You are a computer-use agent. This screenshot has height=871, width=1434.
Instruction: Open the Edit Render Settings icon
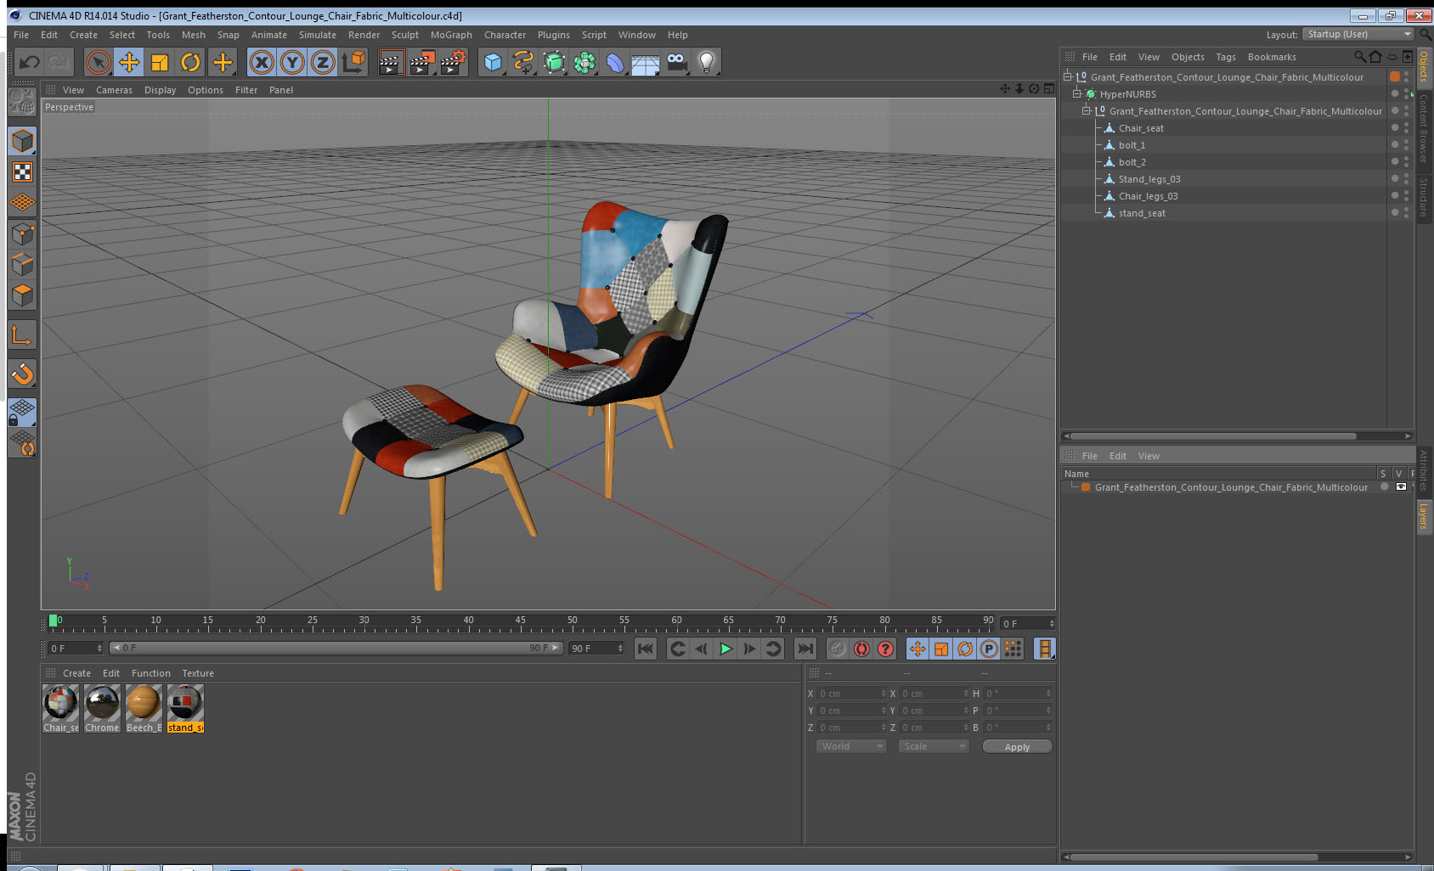pyautogui.click(x=454, y=62)
